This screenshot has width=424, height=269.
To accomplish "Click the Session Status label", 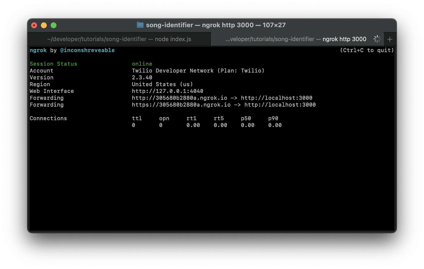I will [x=53, y=64].
